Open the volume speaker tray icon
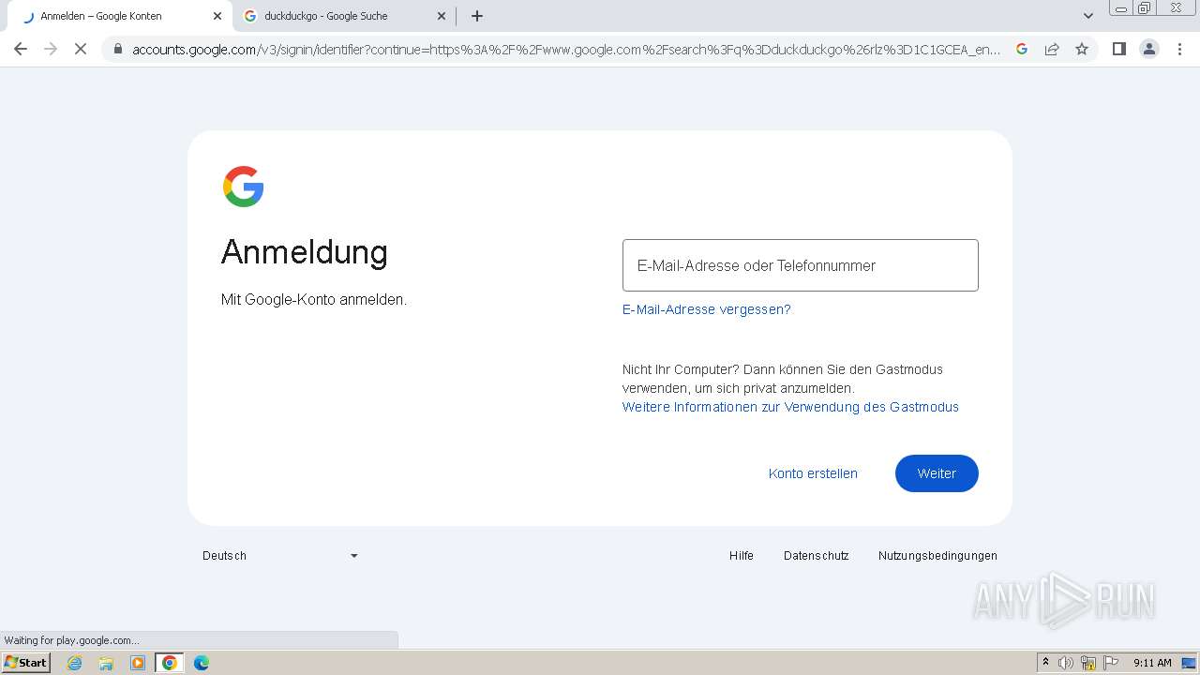The image size is (1200, 675). click(1066, 663)
